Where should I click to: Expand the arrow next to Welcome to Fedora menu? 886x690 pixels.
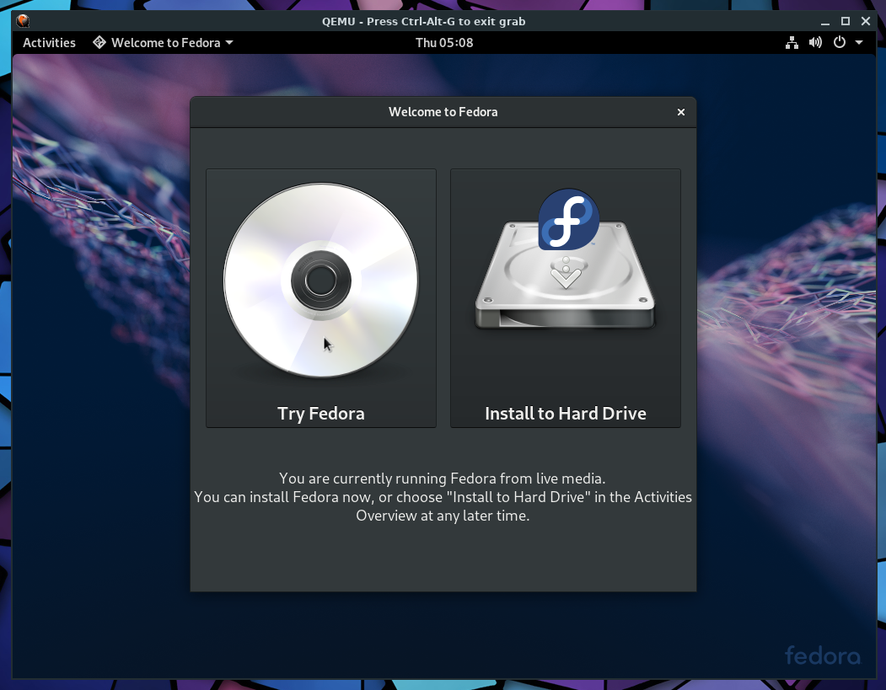pyautogui.click(x=229, y=43)
